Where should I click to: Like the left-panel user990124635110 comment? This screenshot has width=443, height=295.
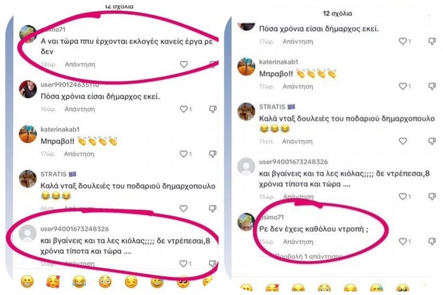(x=184, y=109)
